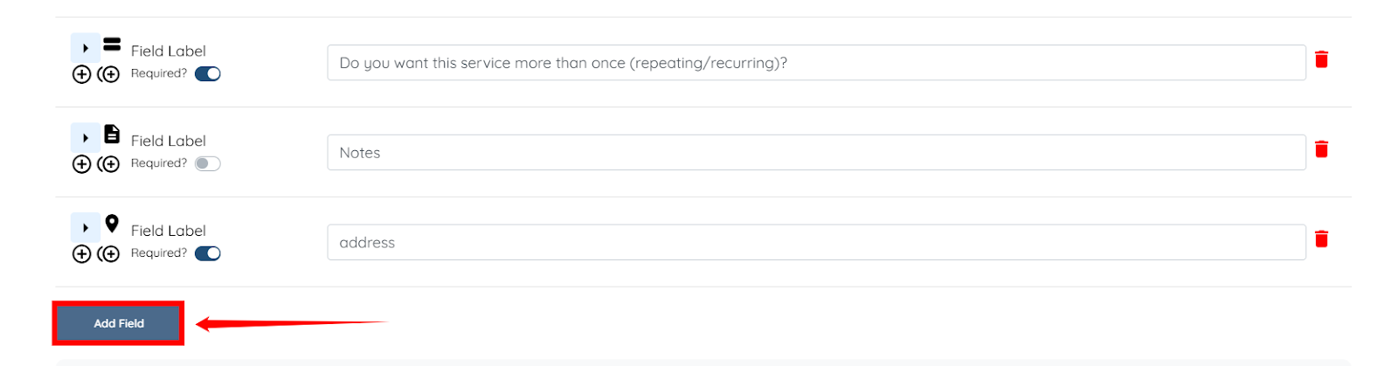Click the plain circled plus icon on Notes row

pos(81,164)
